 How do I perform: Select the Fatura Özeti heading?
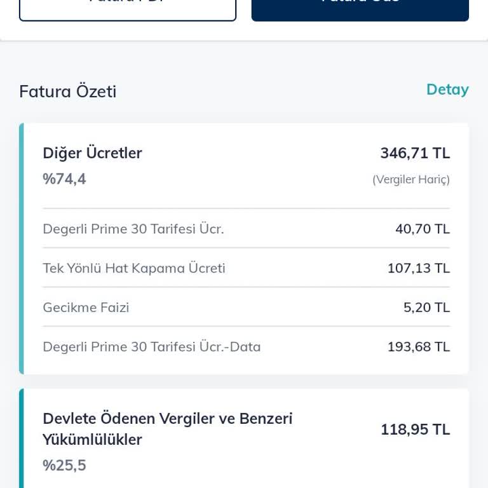tap(68, 91)
